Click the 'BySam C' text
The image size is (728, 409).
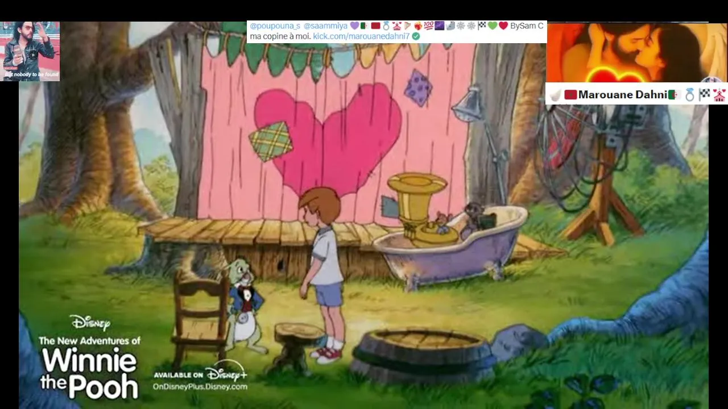click(x=527, y=26)
